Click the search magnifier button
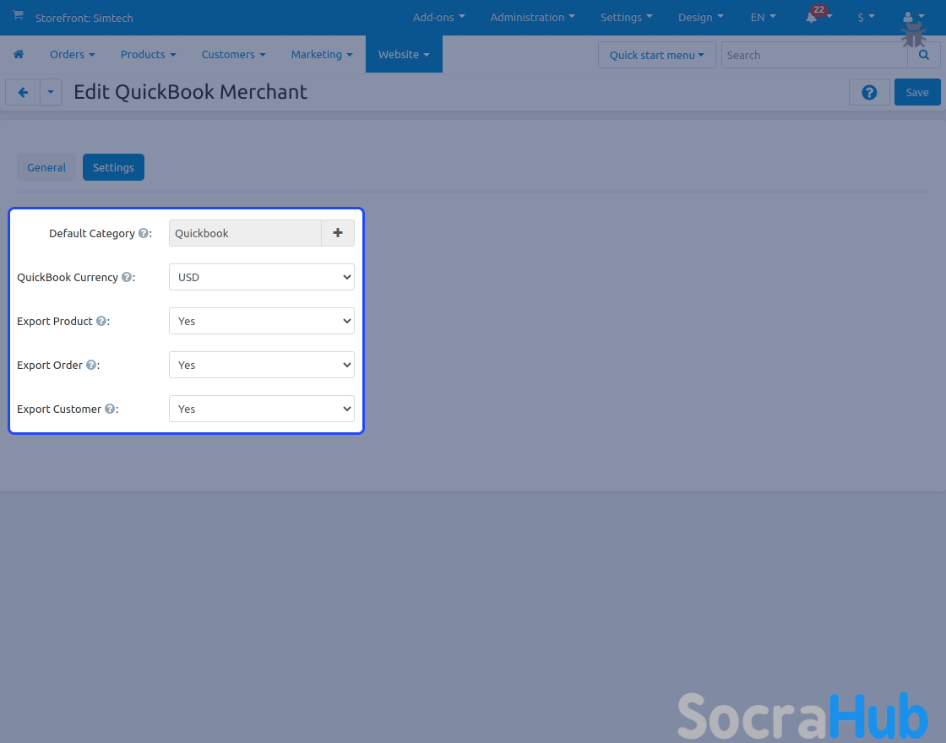This screenshot has width=946, height=743. tap(924, 55)
